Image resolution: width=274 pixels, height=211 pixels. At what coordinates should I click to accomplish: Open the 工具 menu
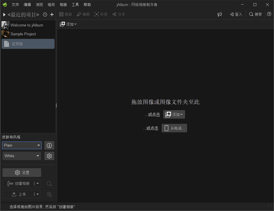75,5
